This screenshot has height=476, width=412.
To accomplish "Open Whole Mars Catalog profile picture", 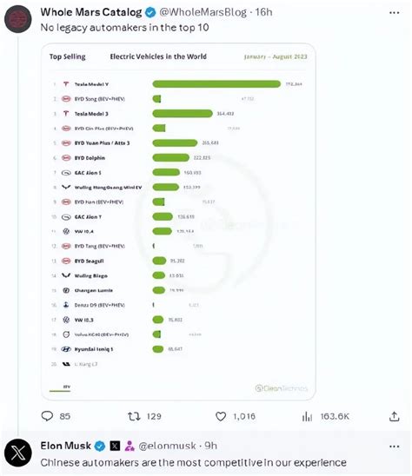I will (x=18, y=19).
